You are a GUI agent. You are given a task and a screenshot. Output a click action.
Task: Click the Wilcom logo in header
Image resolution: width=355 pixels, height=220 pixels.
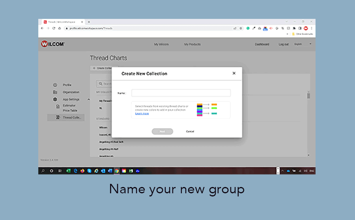pyautogui.click(x=52, y=44)
